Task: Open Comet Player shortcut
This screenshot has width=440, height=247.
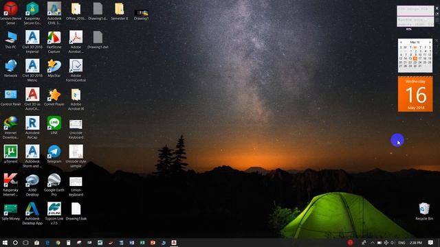Action: point(54,97)
